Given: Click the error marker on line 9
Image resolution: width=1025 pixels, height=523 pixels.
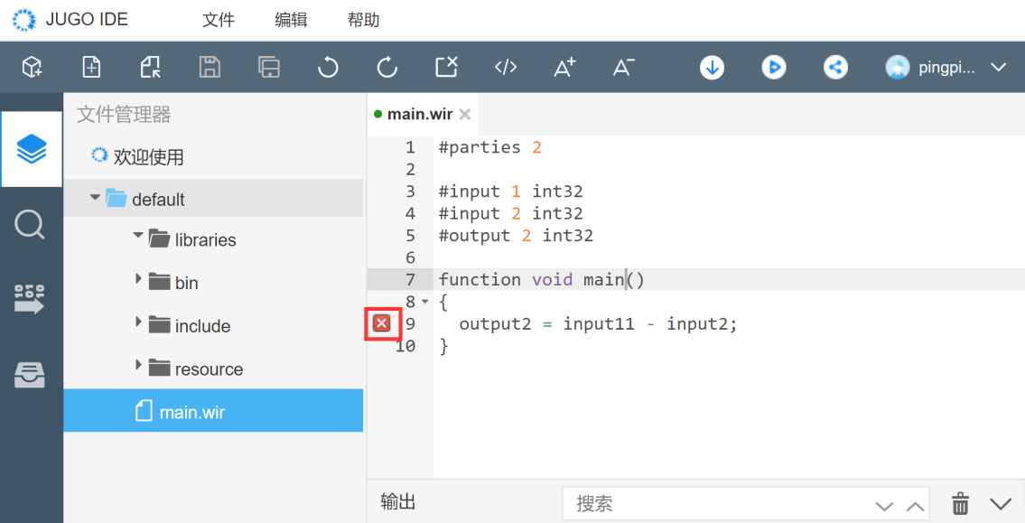Looking at the screenshot, I should [x=382, y=323].
